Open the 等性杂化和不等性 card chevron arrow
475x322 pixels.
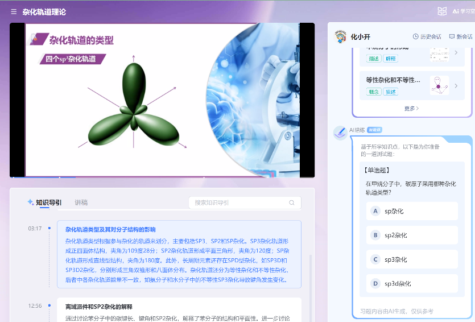(456, 85)
